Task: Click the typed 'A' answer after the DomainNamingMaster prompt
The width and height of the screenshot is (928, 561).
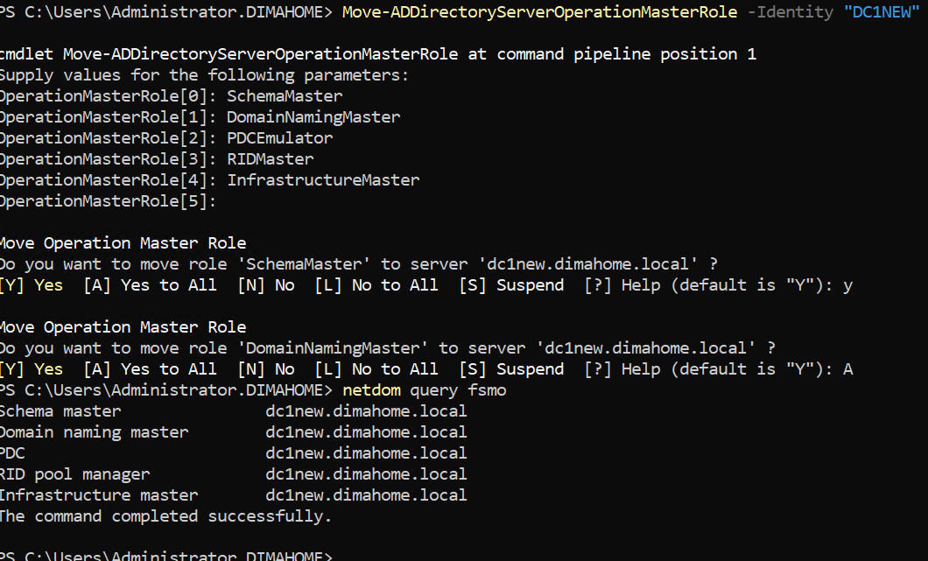Action: pos(847,369)
